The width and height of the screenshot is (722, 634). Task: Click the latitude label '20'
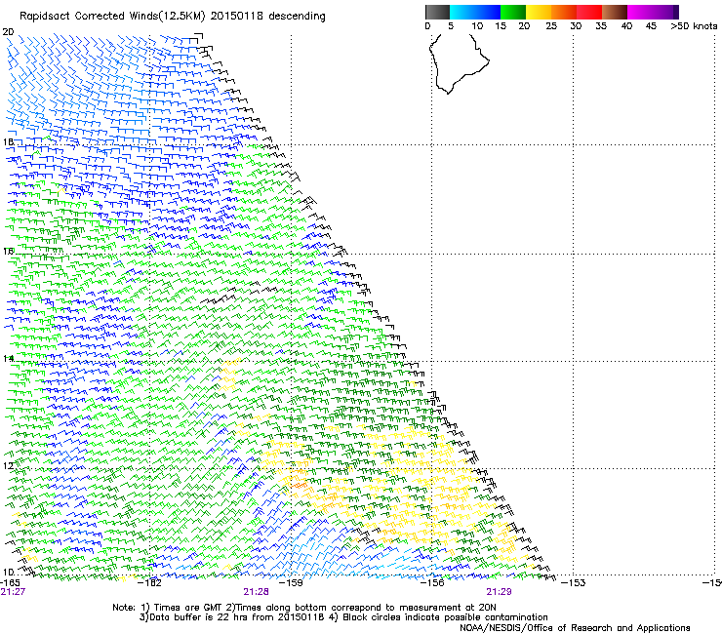tap(8, 32)
